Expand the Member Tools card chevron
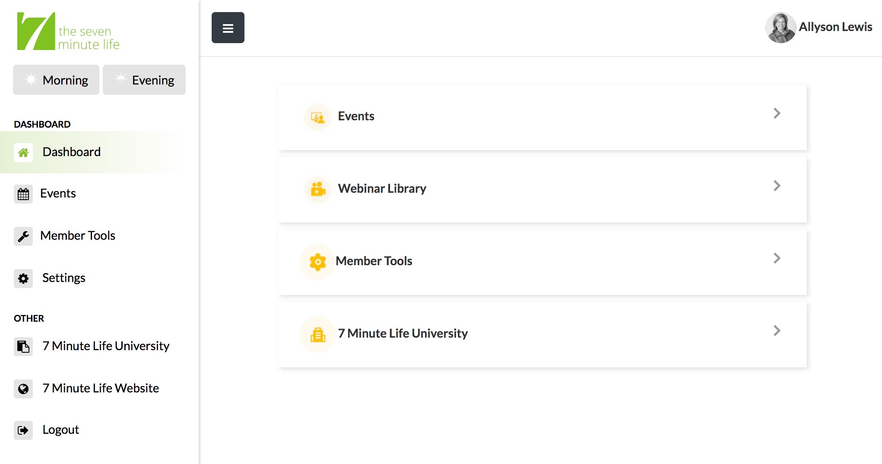 pyautogui.click(x=777, y=258)
